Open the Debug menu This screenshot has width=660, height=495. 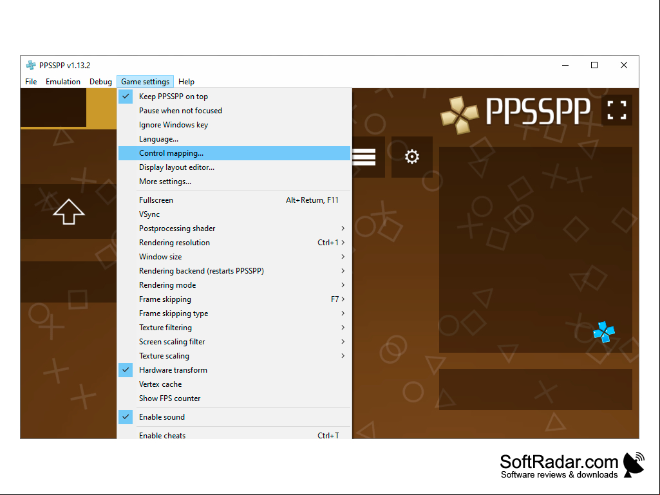100,82
